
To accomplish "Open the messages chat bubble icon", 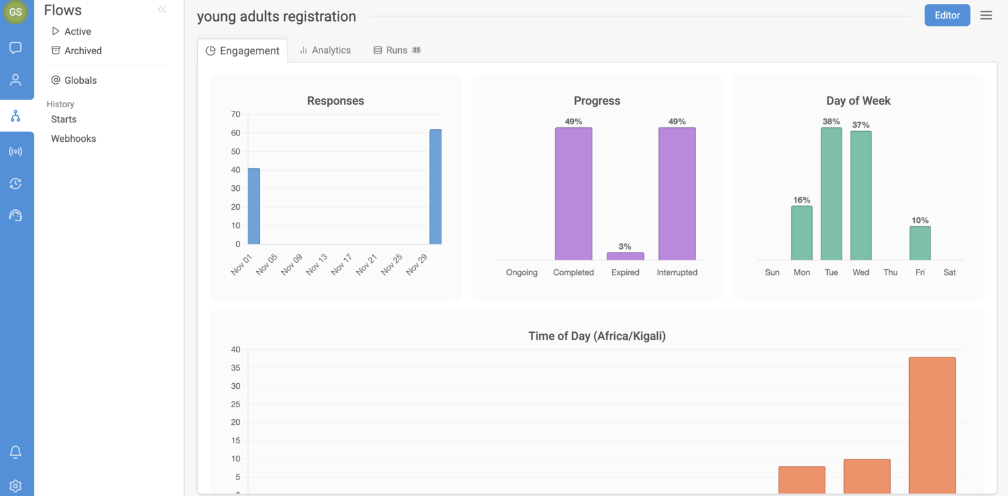I will click(x=16, y=48).
